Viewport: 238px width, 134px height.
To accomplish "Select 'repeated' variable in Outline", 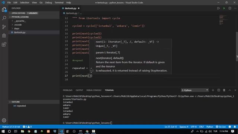I will pyautogui.click(x=34, y=106).
